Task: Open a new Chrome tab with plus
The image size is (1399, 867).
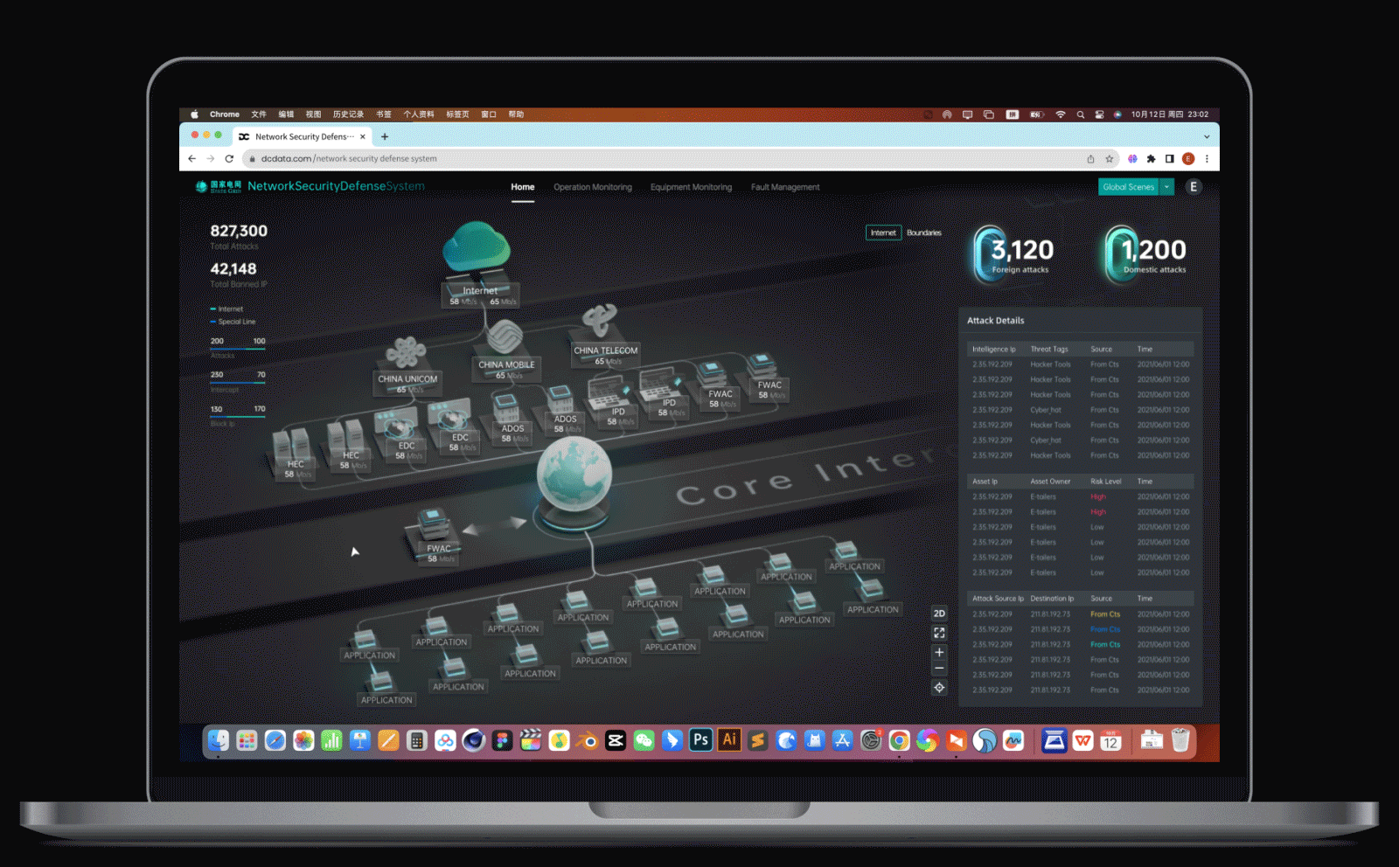Action: [384, 136]
